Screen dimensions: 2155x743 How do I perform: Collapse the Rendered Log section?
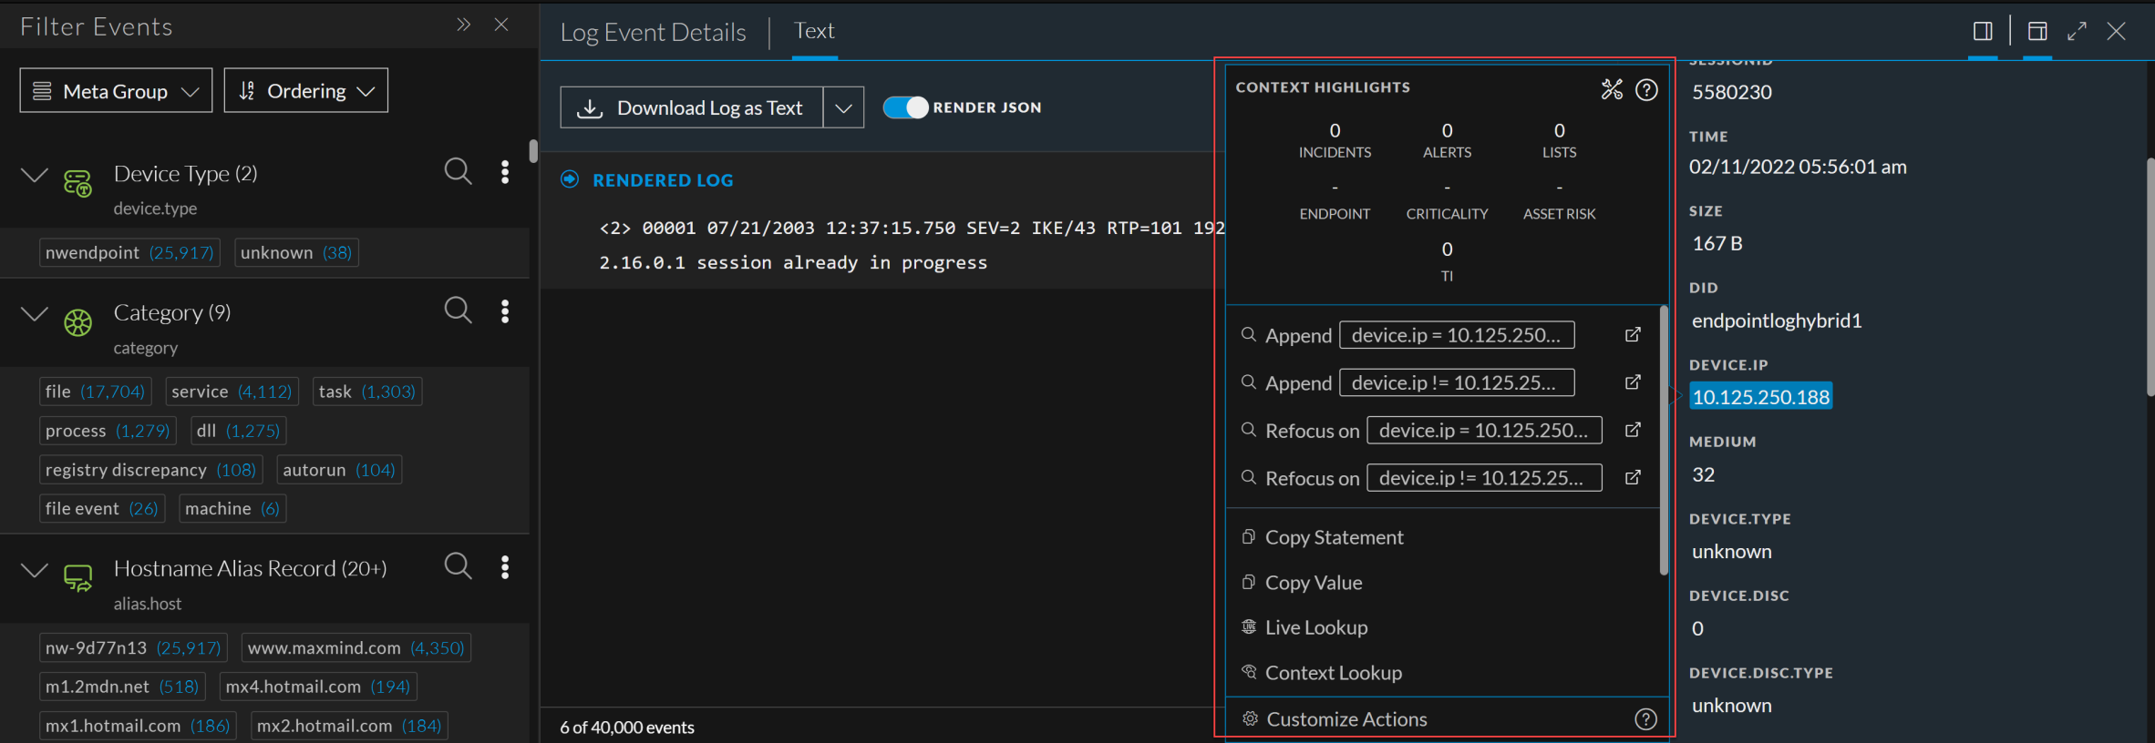570,179
